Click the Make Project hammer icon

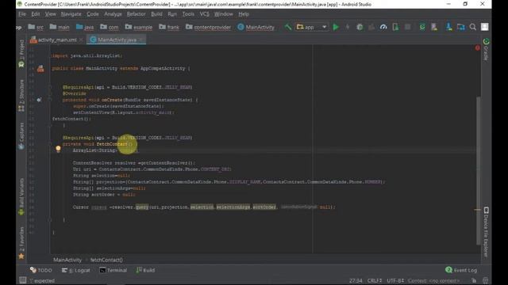coord(287,27)
